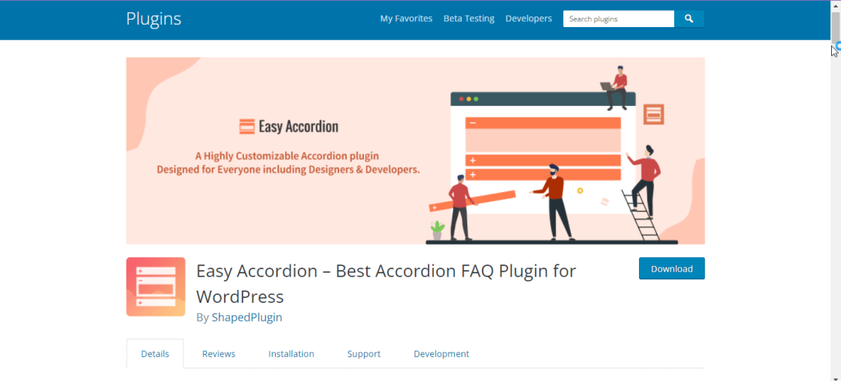The image size is (841, 381).
Task: Click the plus icon on bottom accordion bar
Action: point(473,174)
